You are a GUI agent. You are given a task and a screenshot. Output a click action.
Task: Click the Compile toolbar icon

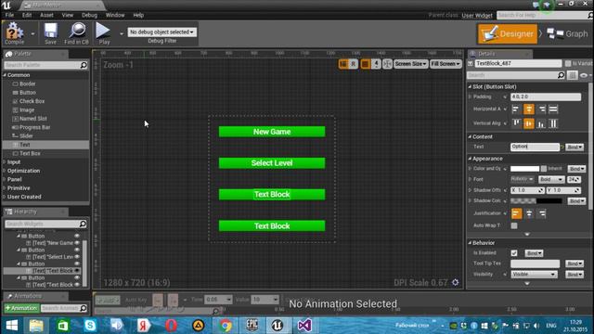coord(15,33)
